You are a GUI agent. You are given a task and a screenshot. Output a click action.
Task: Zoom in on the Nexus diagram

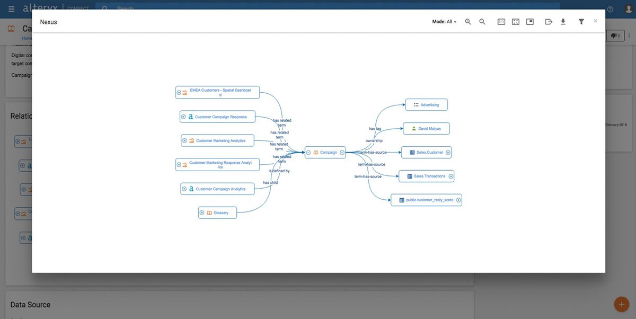(468, 22)
